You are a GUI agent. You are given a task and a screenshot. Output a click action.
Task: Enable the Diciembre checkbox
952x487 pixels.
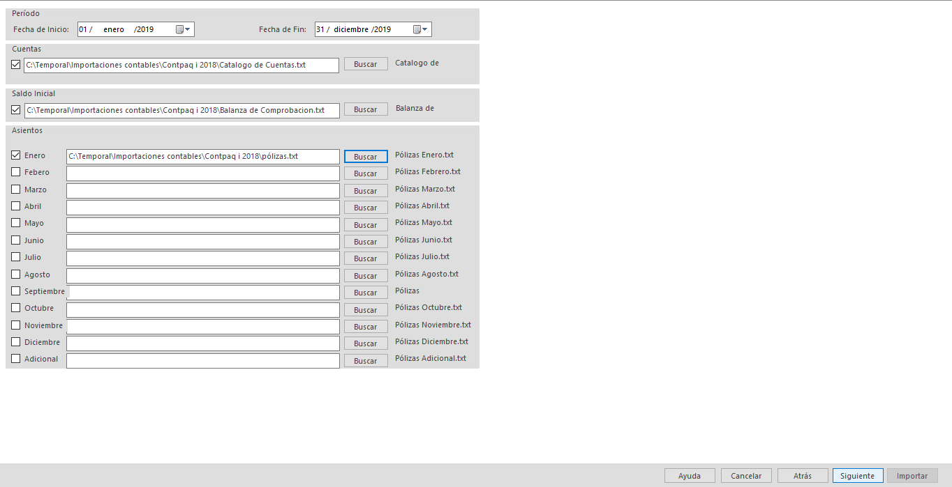click(16, 342)
